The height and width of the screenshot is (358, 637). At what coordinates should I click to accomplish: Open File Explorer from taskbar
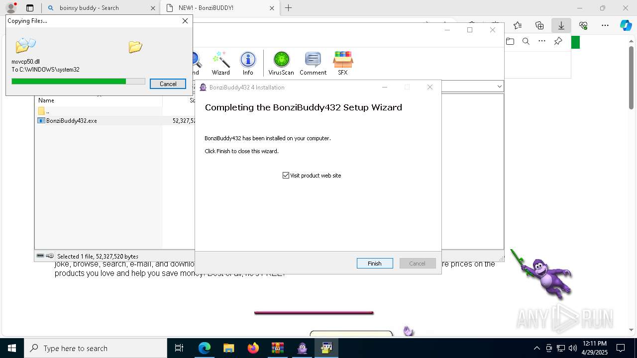tap(228, 348)
